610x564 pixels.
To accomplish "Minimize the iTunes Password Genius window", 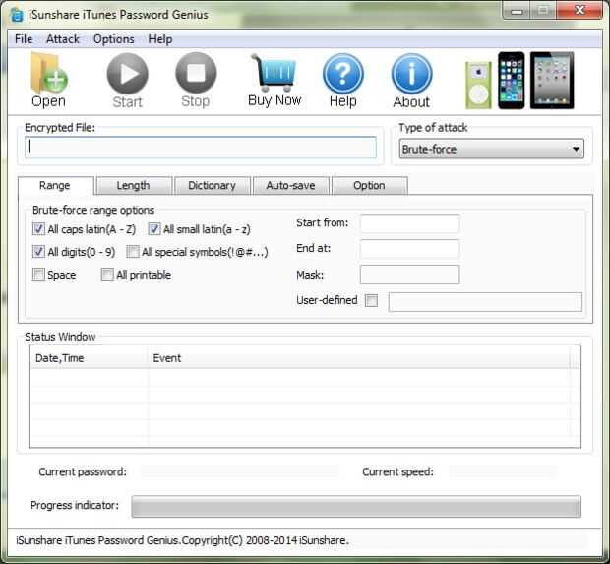I will click(x=517, y=11).
